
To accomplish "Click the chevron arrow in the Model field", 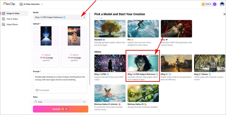I will coord(84,17).
